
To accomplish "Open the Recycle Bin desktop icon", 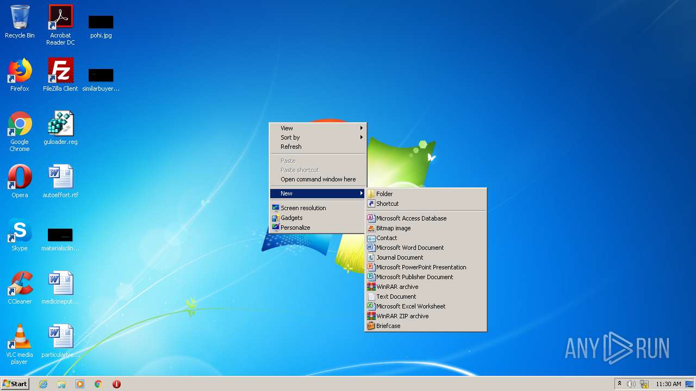I will 20,22.
